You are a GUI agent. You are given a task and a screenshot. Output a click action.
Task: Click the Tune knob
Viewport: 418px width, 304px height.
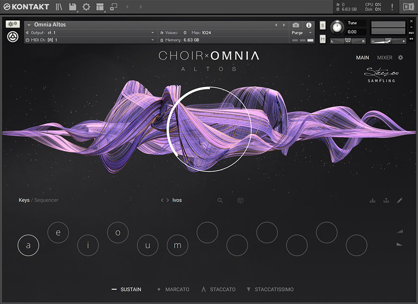click(x=337, y=27)
